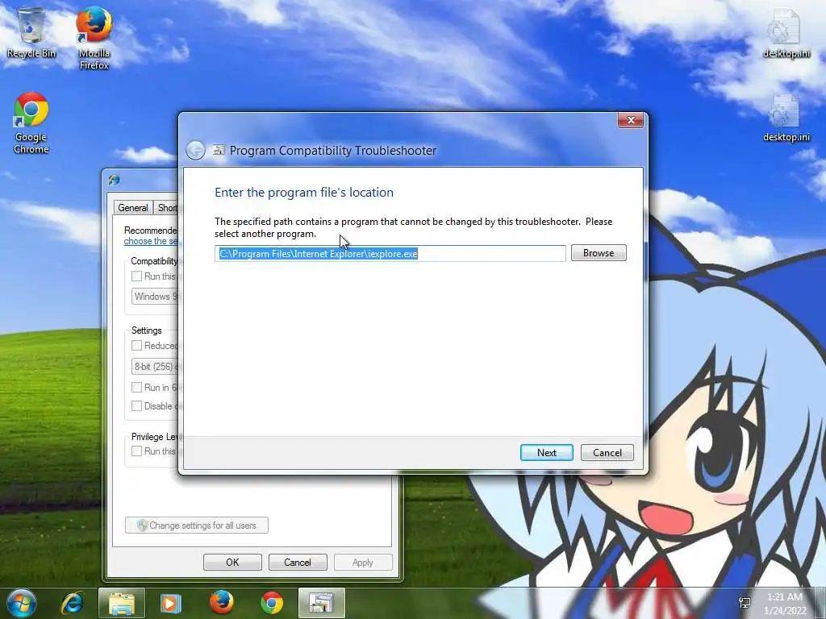Close the Program Compatibility Troubleshooter window
826x619 pixels.
[x=631, y=121]
